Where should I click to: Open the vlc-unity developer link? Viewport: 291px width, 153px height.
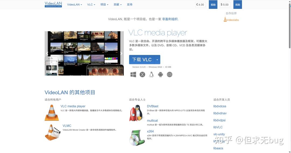pos(219,134)
